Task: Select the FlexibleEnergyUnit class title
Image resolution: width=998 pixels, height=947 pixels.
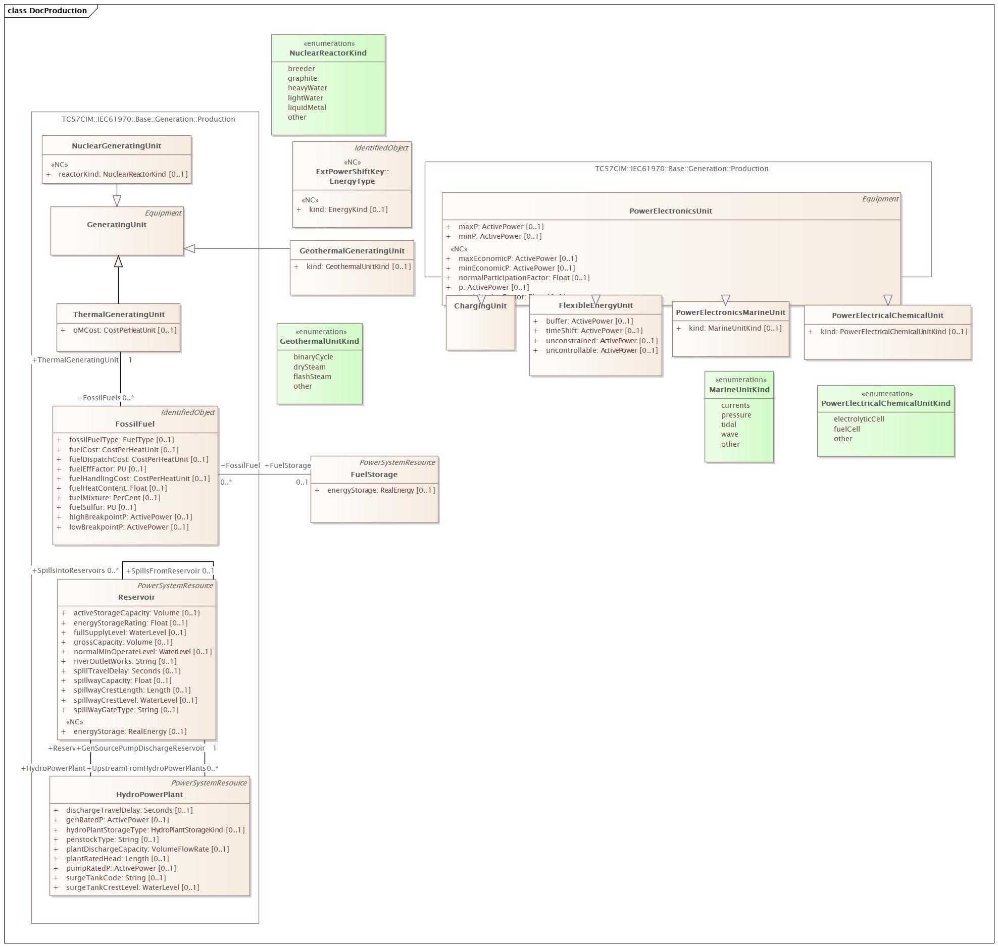Action: click(596, 305)
